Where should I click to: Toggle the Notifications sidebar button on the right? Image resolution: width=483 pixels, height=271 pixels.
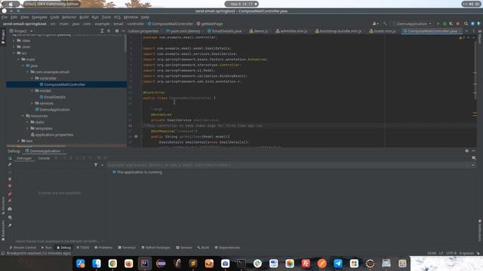tap(480, 230)
